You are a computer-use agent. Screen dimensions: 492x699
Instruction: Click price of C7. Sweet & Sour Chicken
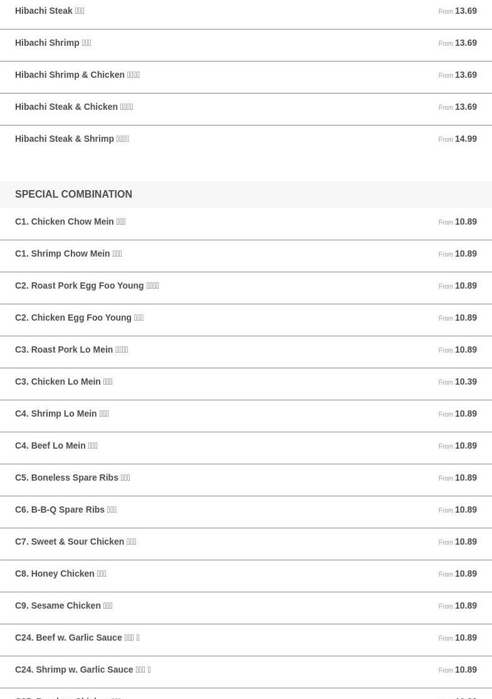tap(458, 542)
